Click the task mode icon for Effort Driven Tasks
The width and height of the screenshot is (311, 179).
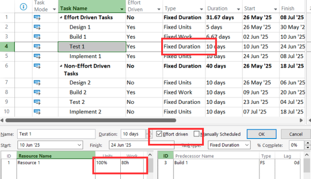[x=37, y=18]
